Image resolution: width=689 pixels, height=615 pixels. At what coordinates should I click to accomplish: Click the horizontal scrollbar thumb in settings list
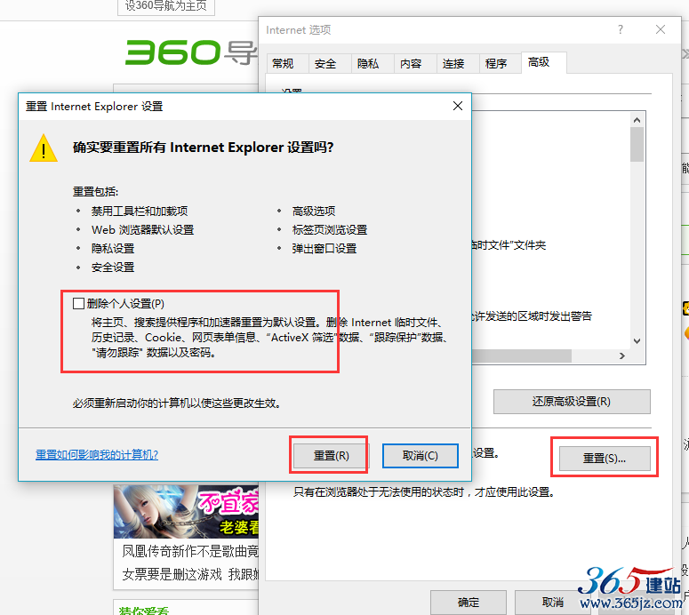(522, 355)
